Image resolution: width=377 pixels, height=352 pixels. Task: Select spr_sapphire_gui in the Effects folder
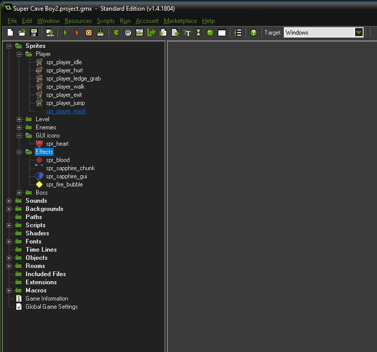click(66, 176)
